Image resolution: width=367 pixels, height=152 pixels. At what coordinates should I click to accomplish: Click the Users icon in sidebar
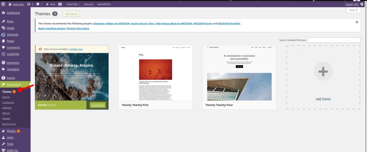[x=3, y=137]
